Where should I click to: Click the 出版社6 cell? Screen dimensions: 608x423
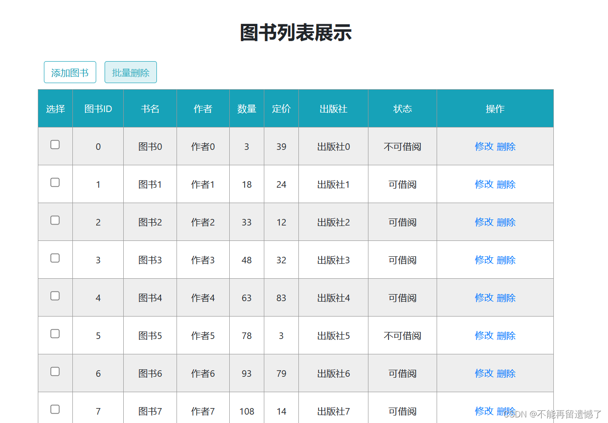(333, 374)
